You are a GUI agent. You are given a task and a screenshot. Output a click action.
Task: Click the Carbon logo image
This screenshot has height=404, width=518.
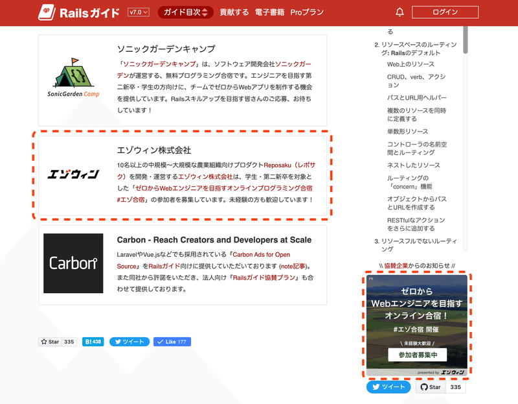click(73, 263)
